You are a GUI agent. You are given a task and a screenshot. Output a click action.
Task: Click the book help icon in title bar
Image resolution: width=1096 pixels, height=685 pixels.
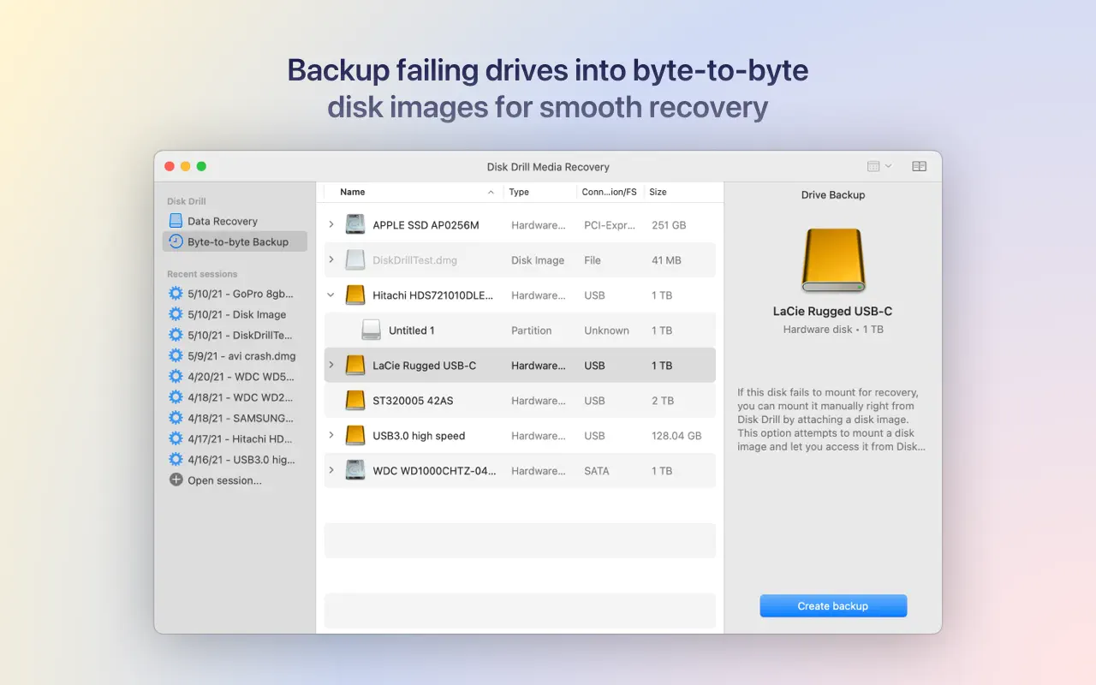pos(919,166)
